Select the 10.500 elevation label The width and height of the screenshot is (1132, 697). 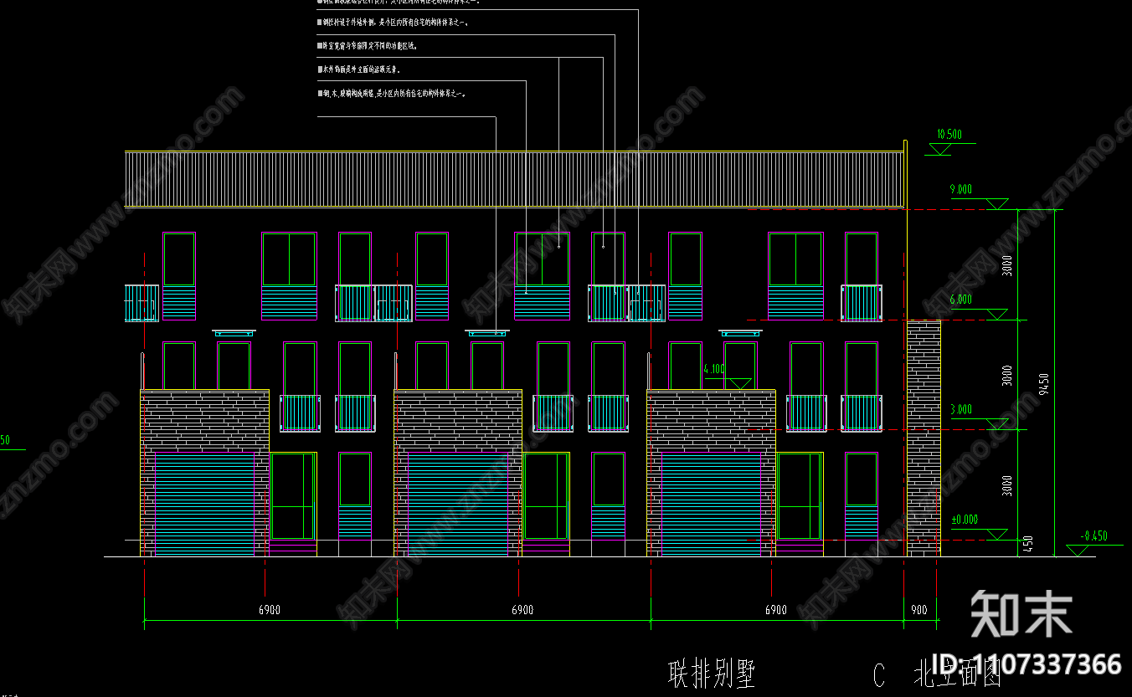[949, 134]
